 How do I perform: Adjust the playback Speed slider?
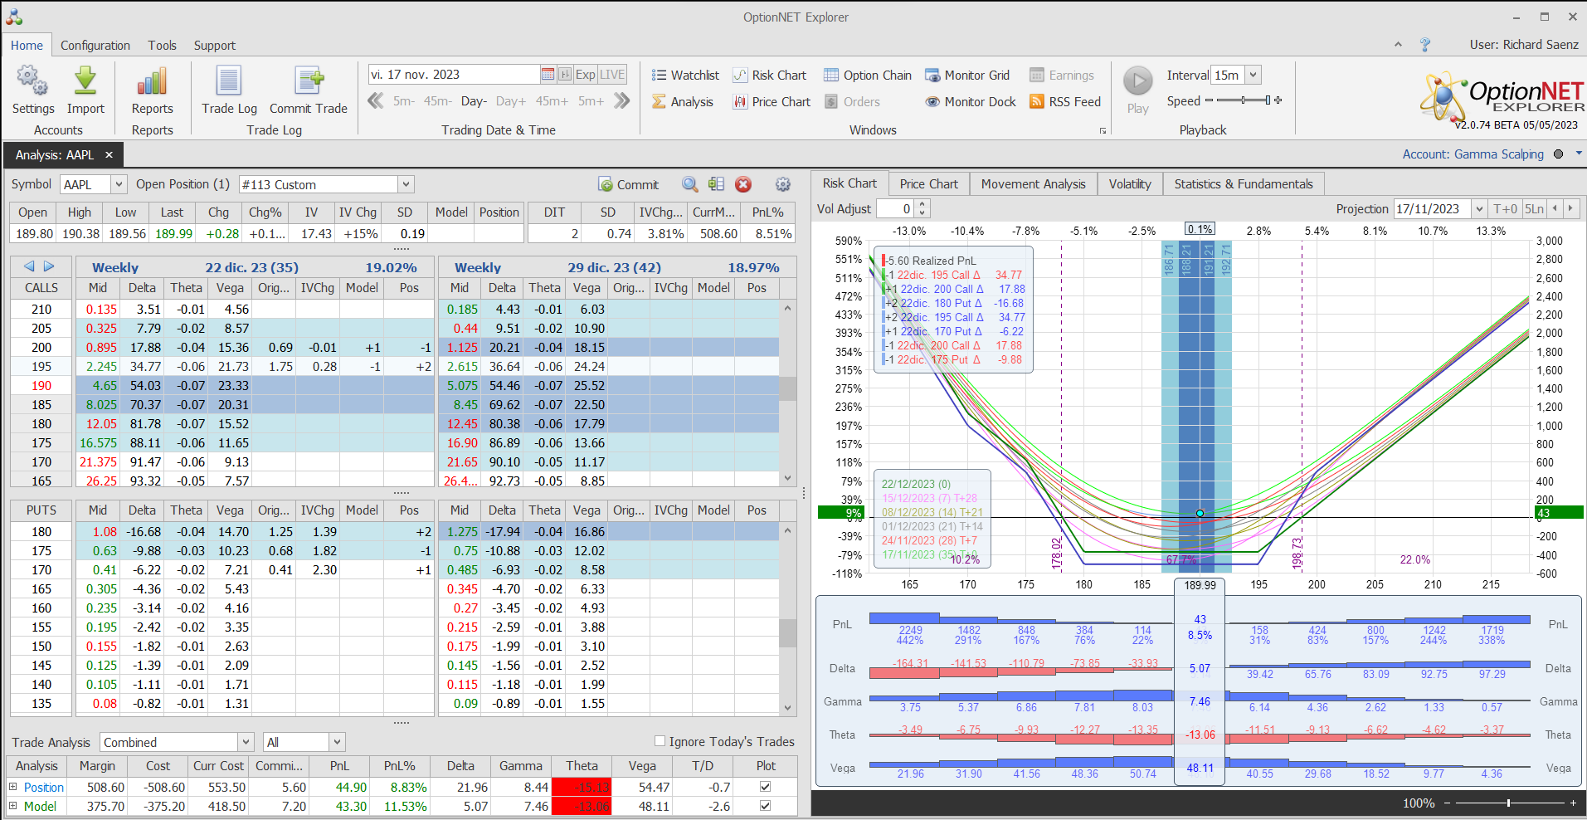pyautogui.click(x=1244, y=100)
